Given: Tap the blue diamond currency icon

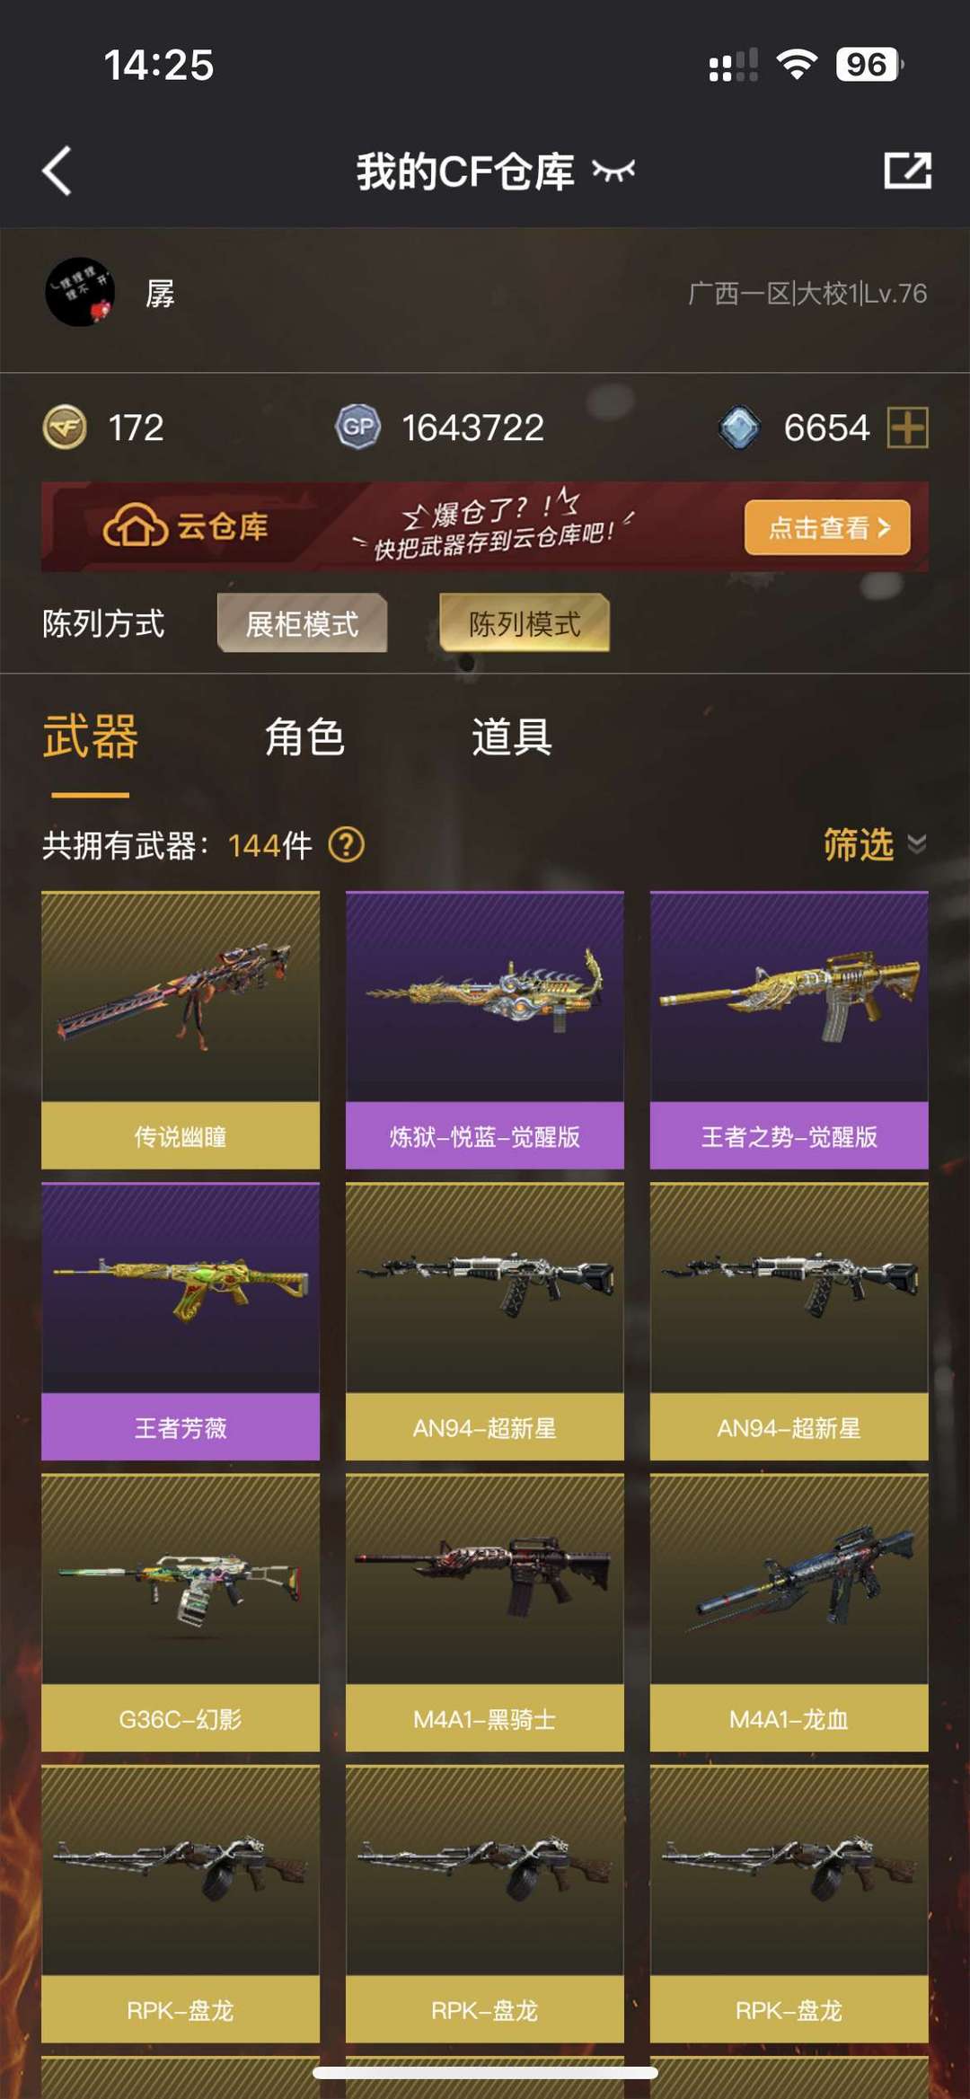Looking at the screenshot, I should [739, 428].
